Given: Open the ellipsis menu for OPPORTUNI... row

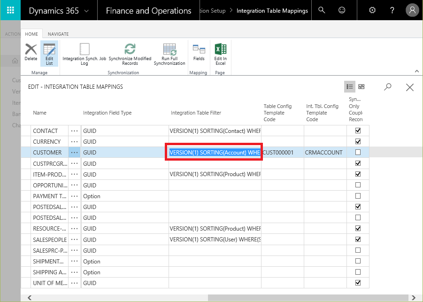Looking at the screenshot, I should click(75, 186).
